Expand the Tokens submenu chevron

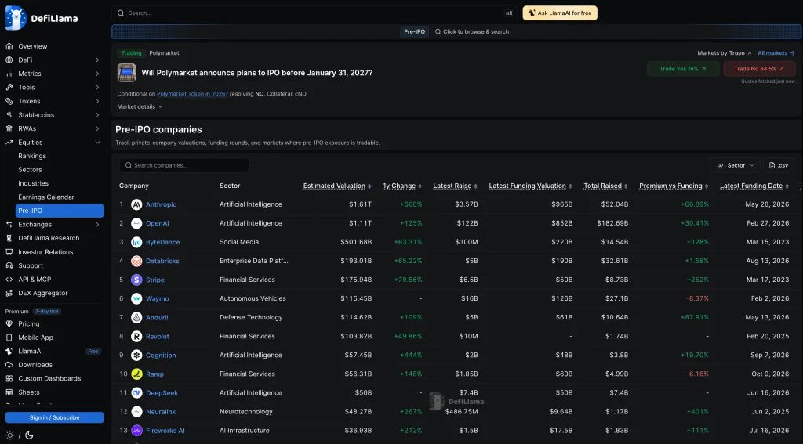click(x=97, y=101)
